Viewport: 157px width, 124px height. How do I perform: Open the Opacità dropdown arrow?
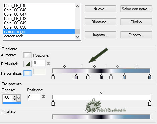(19, 98)
